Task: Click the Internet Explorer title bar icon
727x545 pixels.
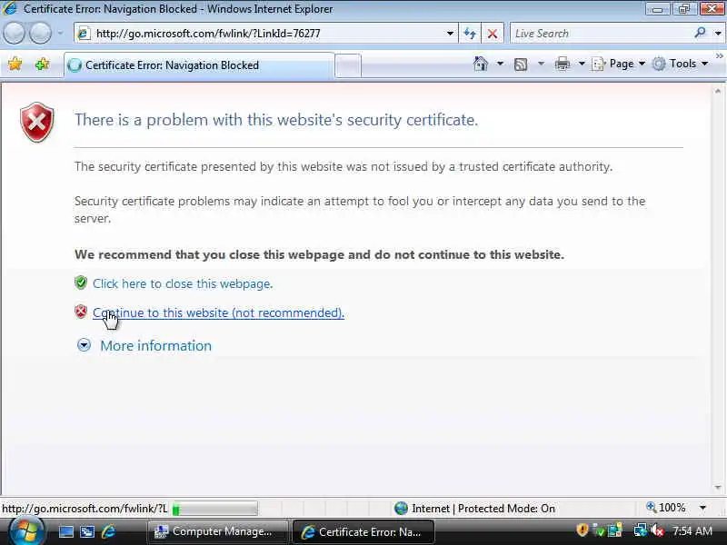Action: tap(9, 8)
